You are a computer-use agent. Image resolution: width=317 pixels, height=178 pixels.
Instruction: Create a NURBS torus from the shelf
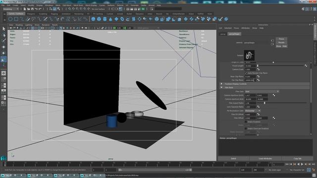[x=122, y=19]
